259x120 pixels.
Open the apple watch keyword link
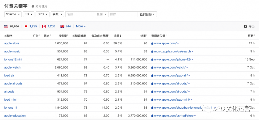(12, 68)
